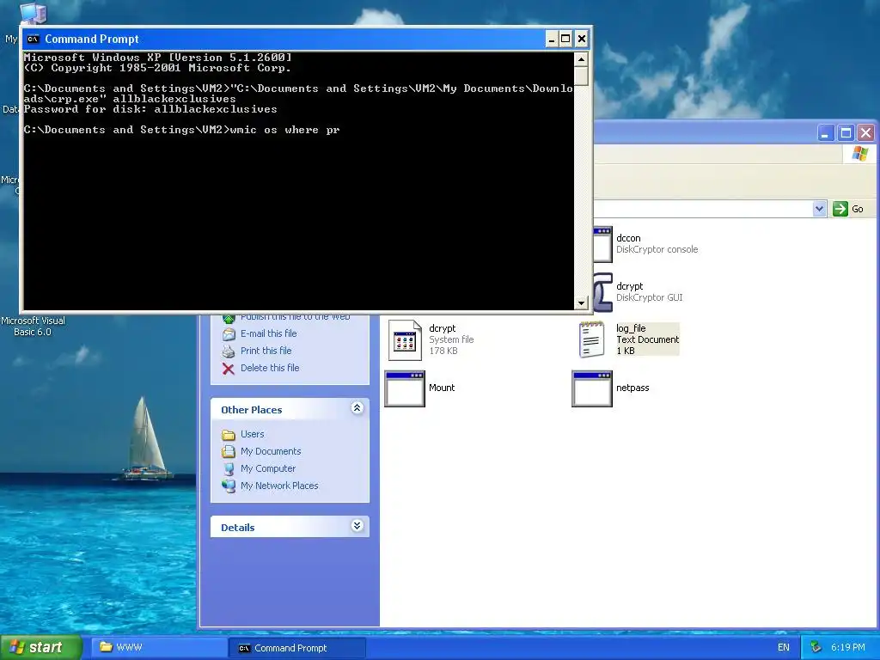Click the system tray network icon
The height and width of the screenshot is (660, 880).
816,647
